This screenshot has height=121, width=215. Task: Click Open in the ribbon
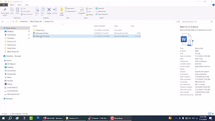pos(89,9)
